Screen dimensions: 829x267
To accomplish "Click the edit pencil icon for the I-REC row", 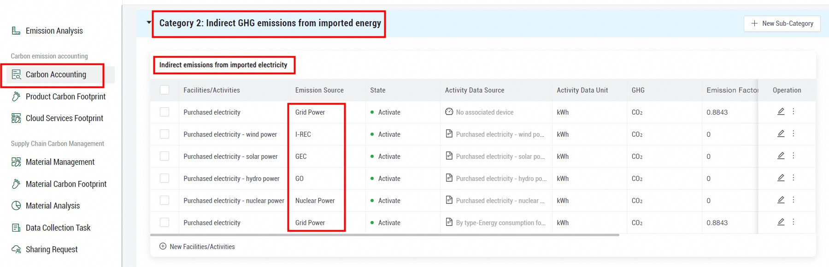I will point(781,133).
